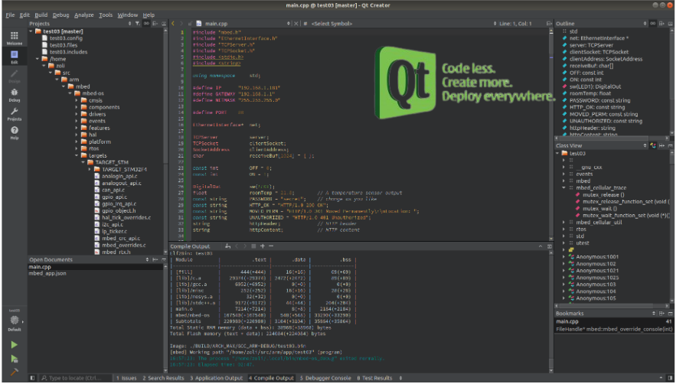Click the Compile Output vertical scrollbar

click(x=551, y=312)
